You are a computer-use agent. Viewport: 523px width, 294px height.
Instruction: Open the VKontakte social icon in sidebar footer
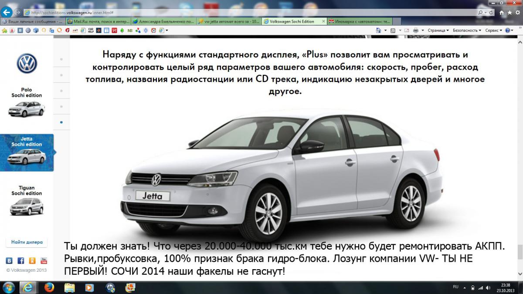9,261
